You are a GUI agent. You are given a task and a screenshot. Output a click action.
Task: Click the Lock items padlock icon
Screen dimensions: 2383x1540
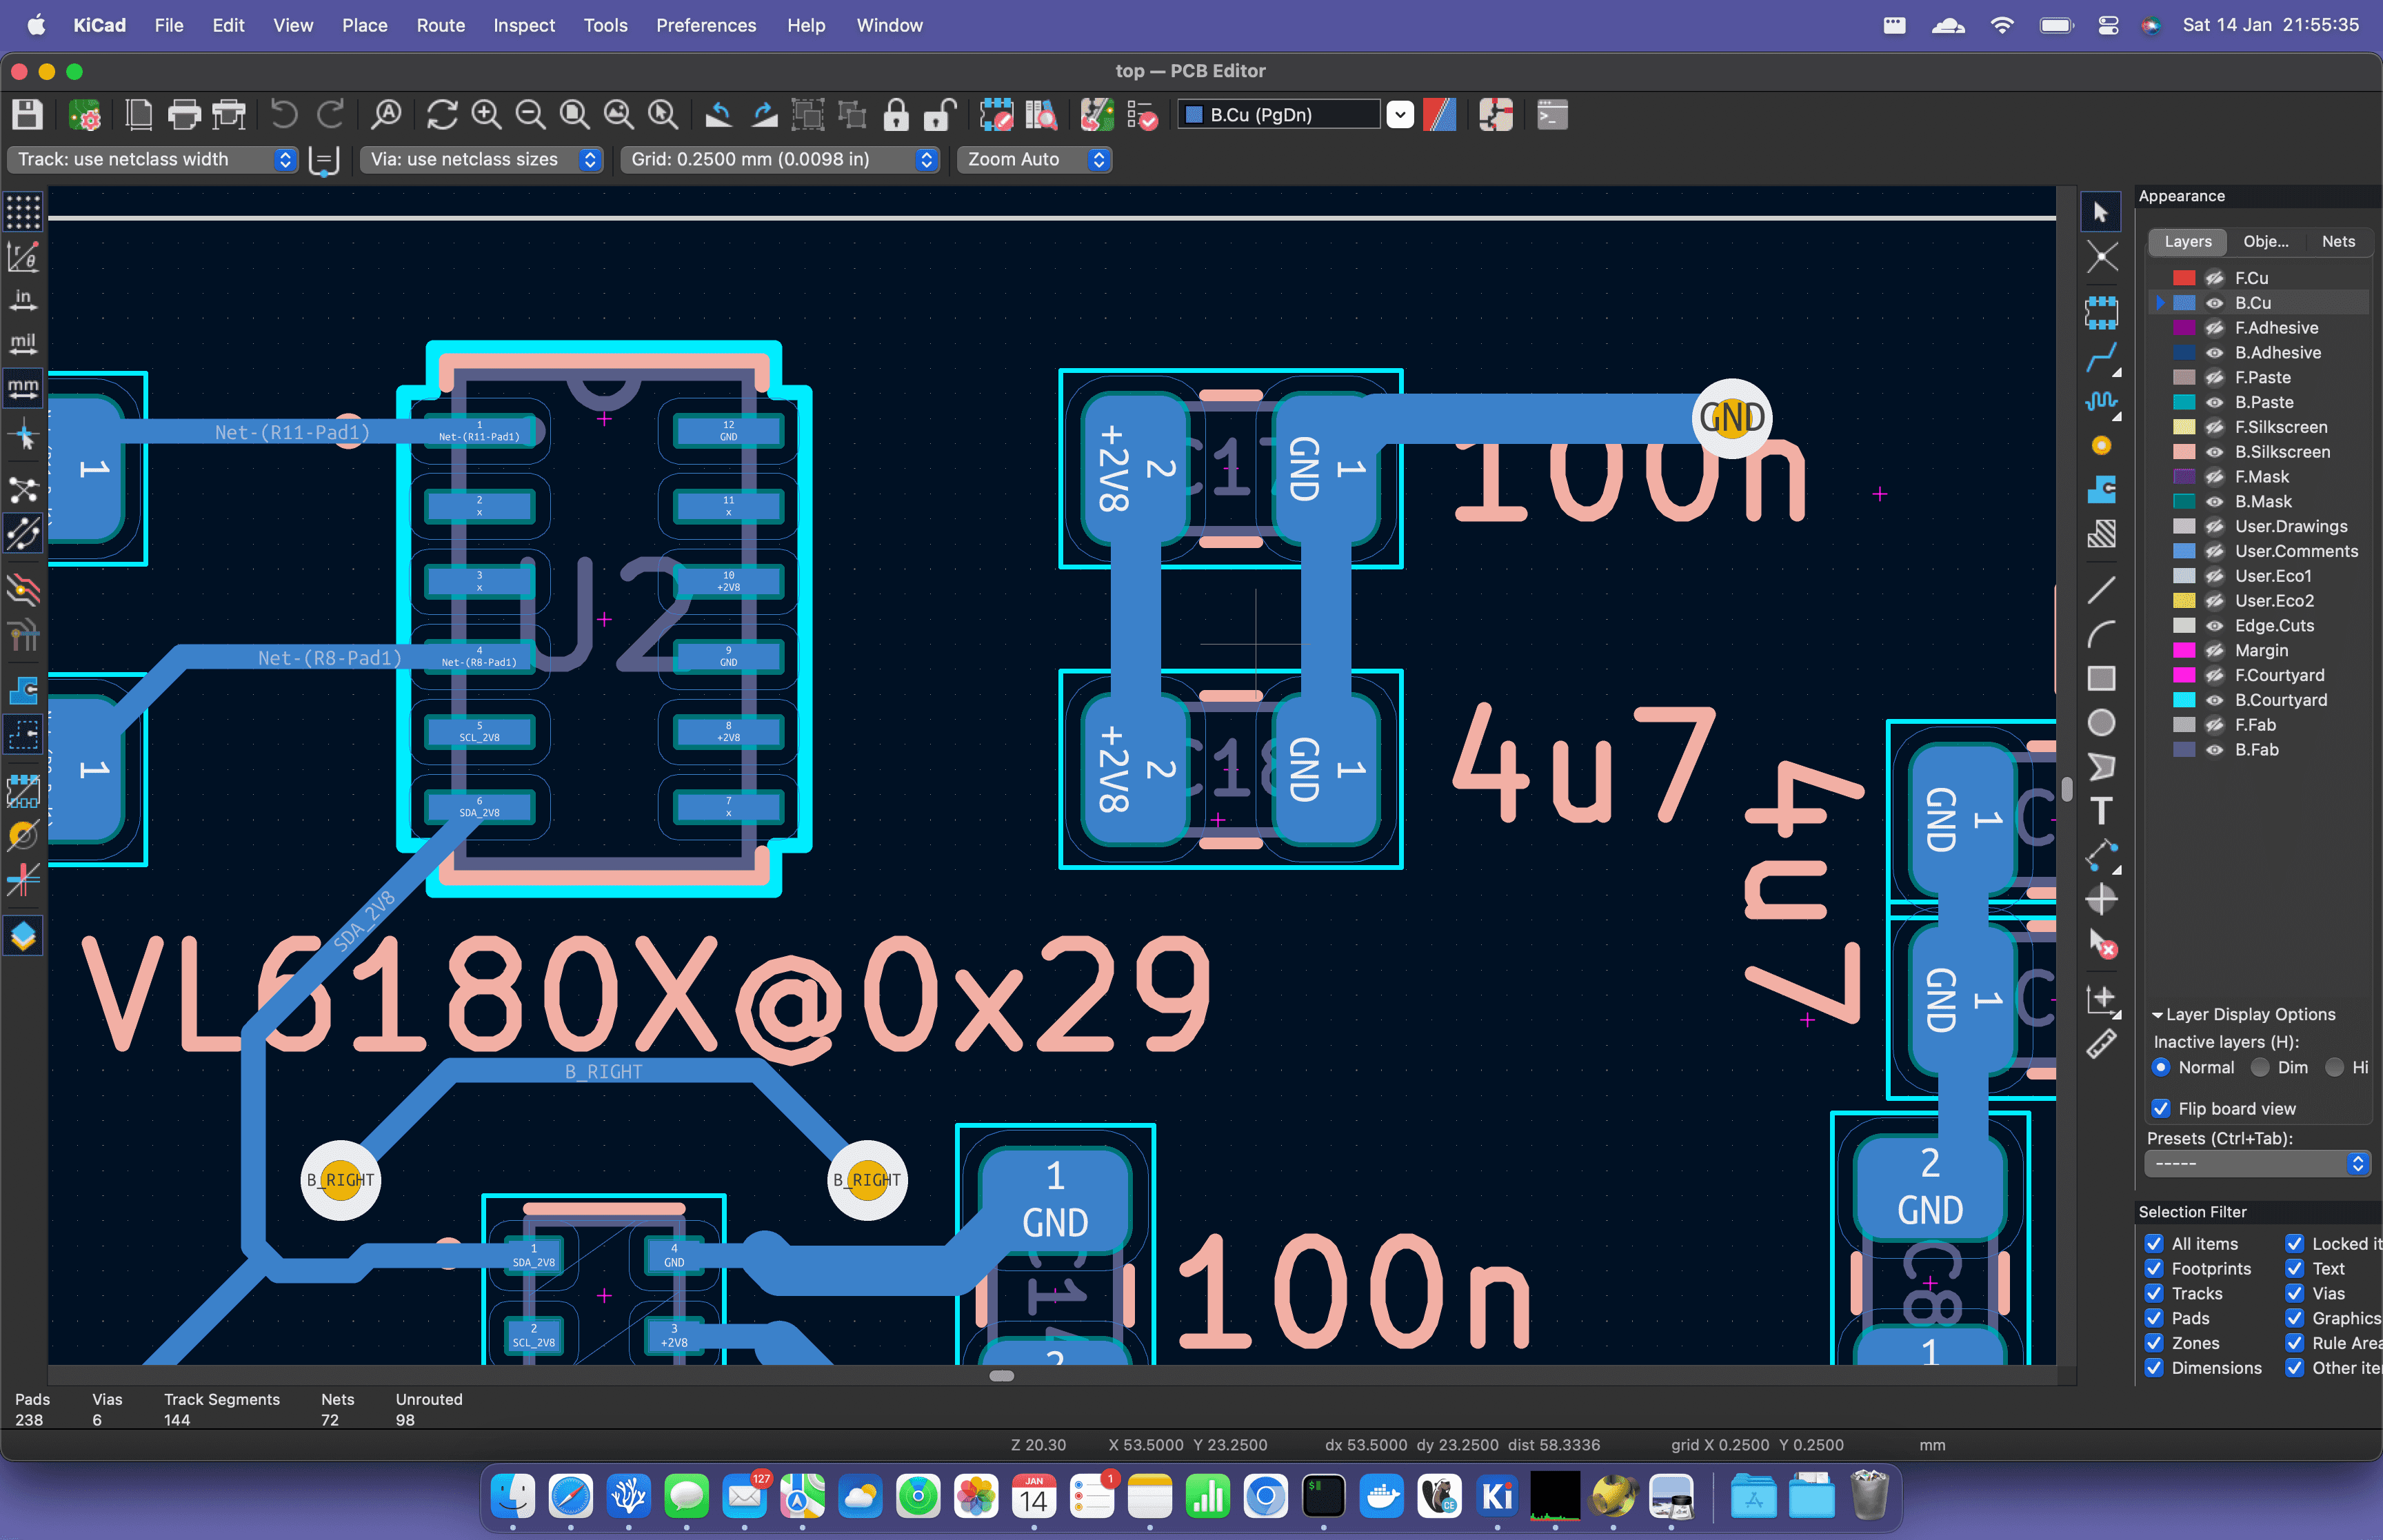(x=897, y=115)
